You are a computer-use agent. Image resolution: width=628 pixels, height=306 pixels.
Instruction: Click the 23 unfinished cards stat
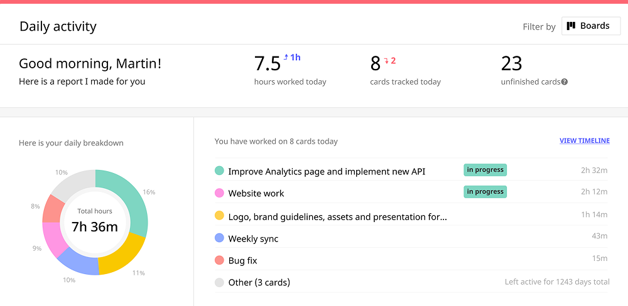click(x=512, y=64)
